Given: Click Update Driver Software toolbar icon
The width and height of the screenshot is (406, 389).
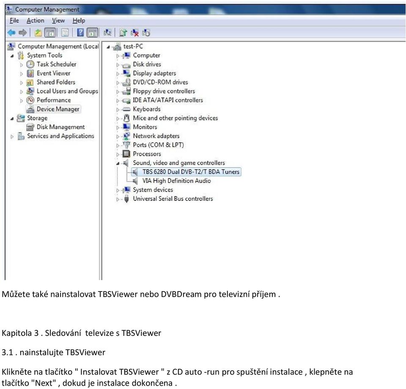Looking at the screenshot, I should pos(123,32).
